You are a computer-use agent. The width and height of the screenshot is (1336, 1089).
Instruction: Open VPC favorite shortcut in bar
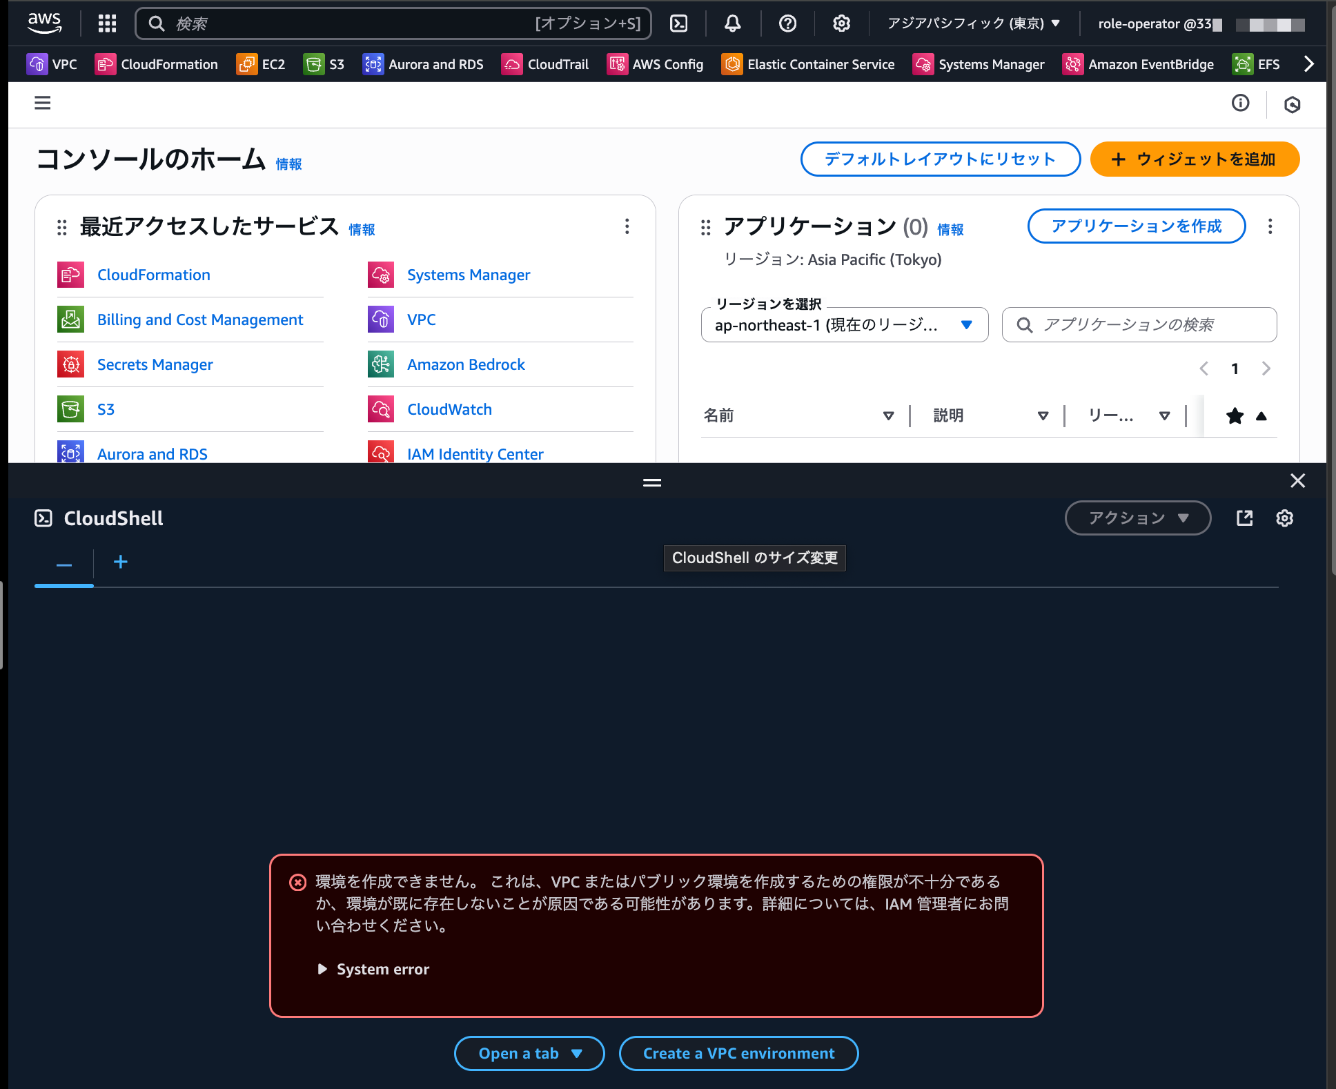[52, 64]
